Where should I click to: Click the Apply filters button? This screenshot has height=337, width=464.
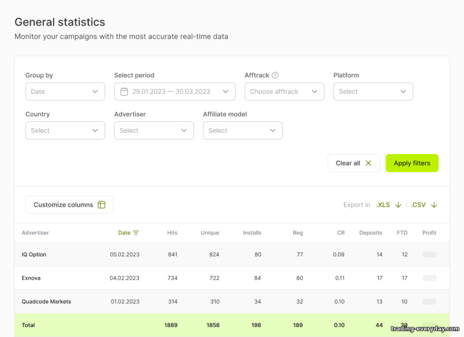coord(412,163)
